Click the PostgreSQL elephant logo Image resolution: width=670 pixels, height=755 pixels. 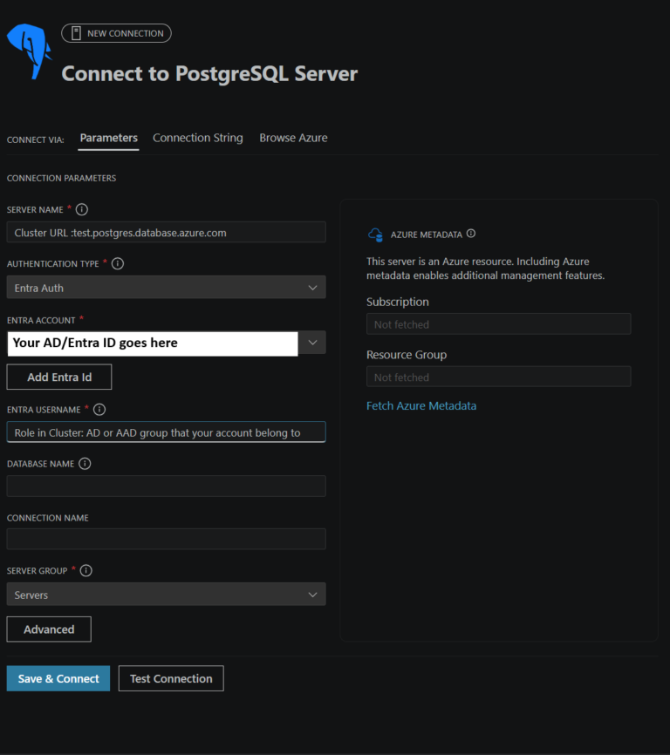click(x=29, y=51)
